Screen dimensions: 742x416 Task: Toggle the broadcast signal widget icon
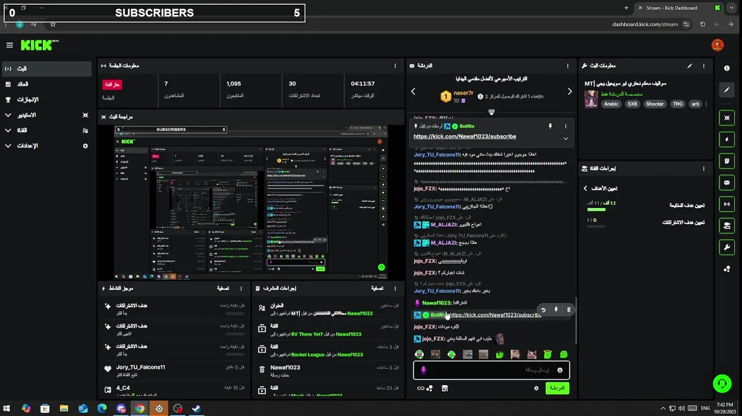click(727, 204)
